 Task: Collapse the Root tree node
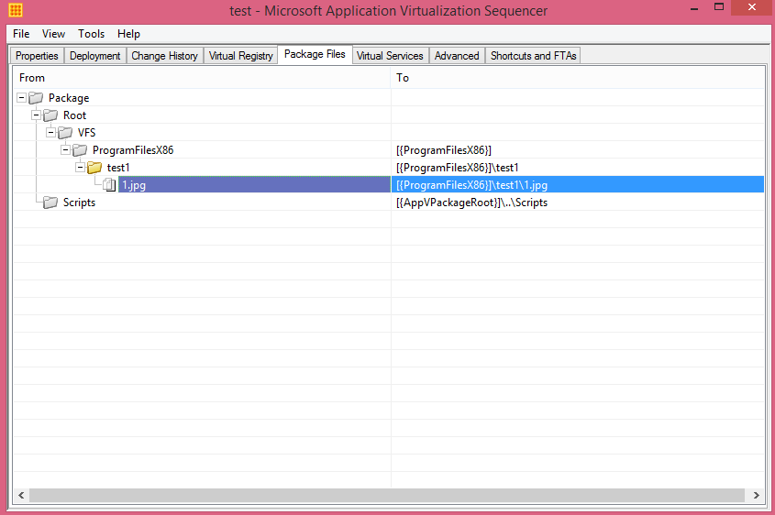pyautogui.click(x=36, y=115)
